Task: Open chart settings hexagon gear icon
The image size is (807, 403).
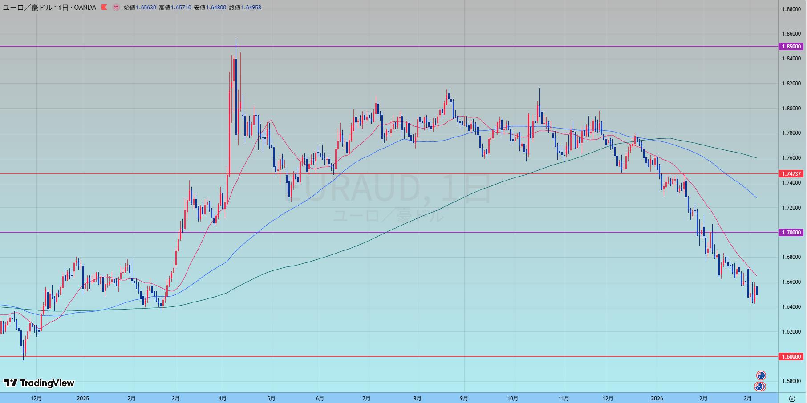Action: click(791, 399)
